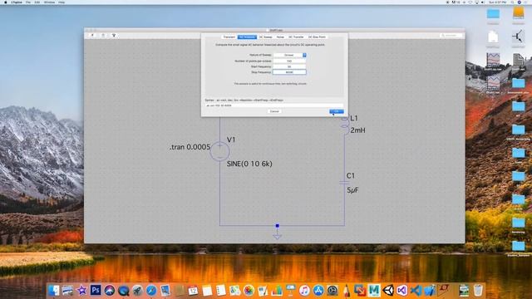This screenshot has width=532, height=299.
Task: Open Siri from the Dock
Action: click(110, 291)
